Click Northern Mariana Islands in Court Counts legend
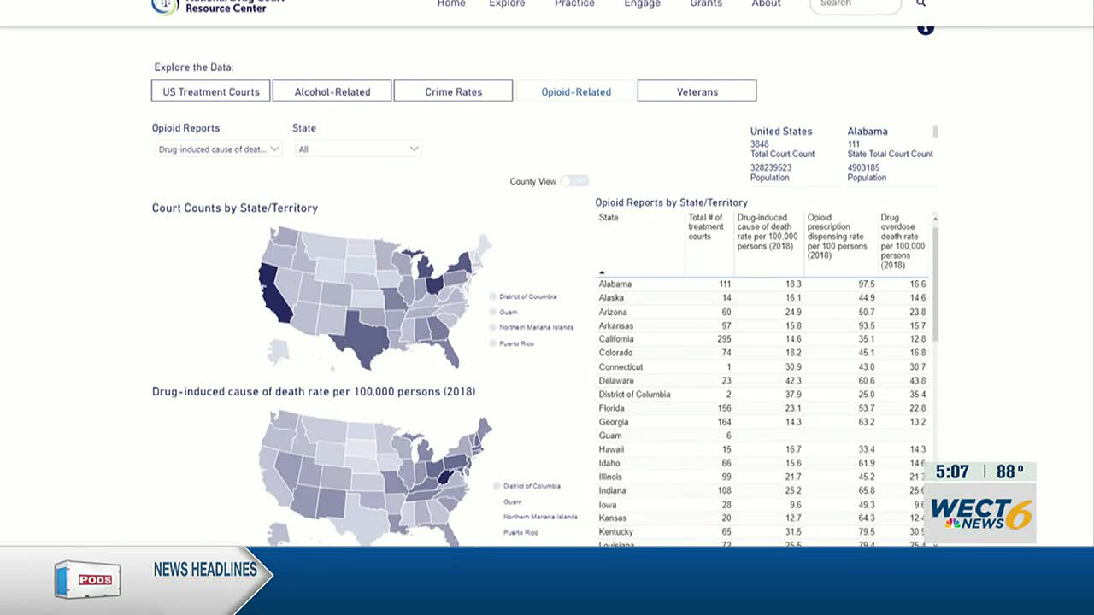Screen dimensions: 1094x615 (x=536, y=327)
